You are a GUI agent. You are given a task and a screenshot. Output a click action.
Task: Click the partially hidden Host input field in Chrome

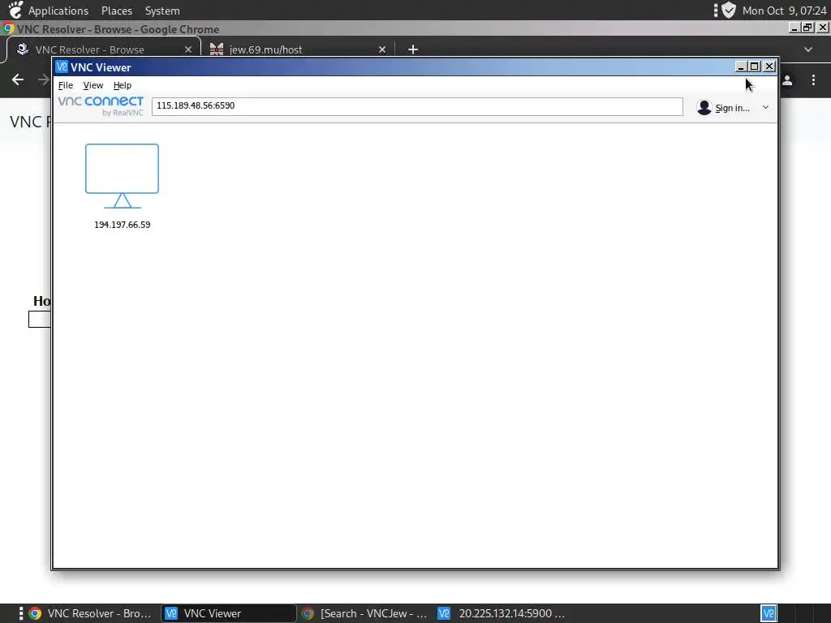click(40, 320)
